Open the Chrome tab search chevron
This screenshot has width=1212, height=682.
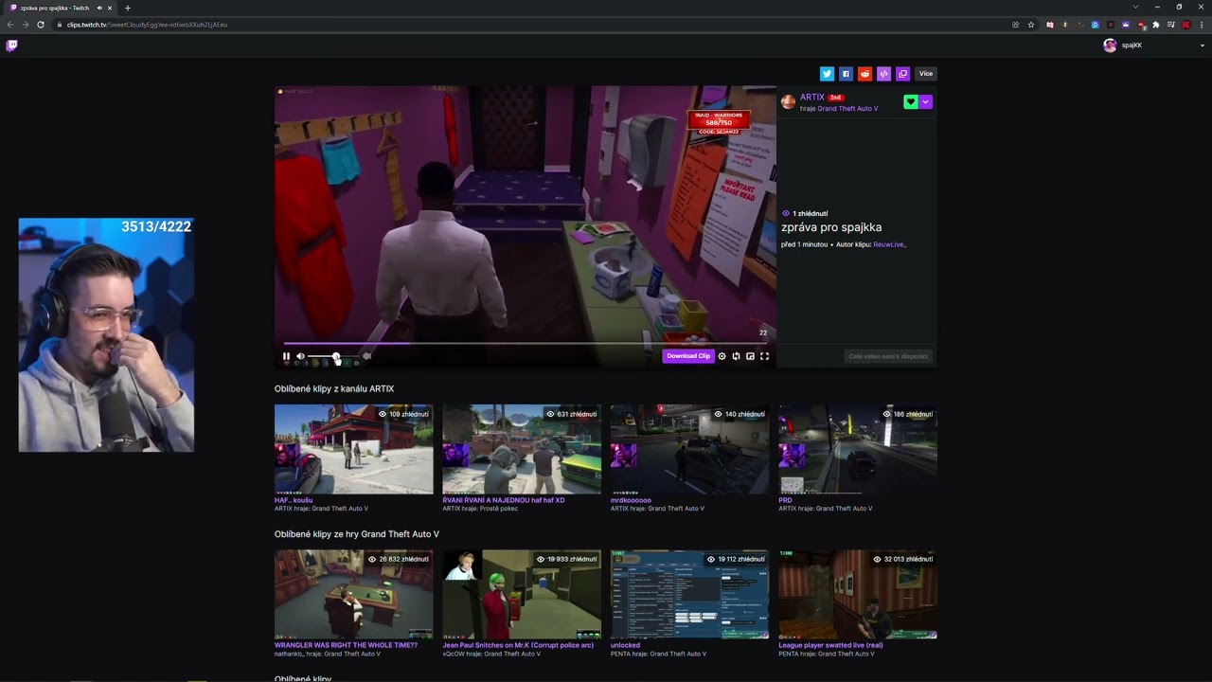coord(1135,8)
